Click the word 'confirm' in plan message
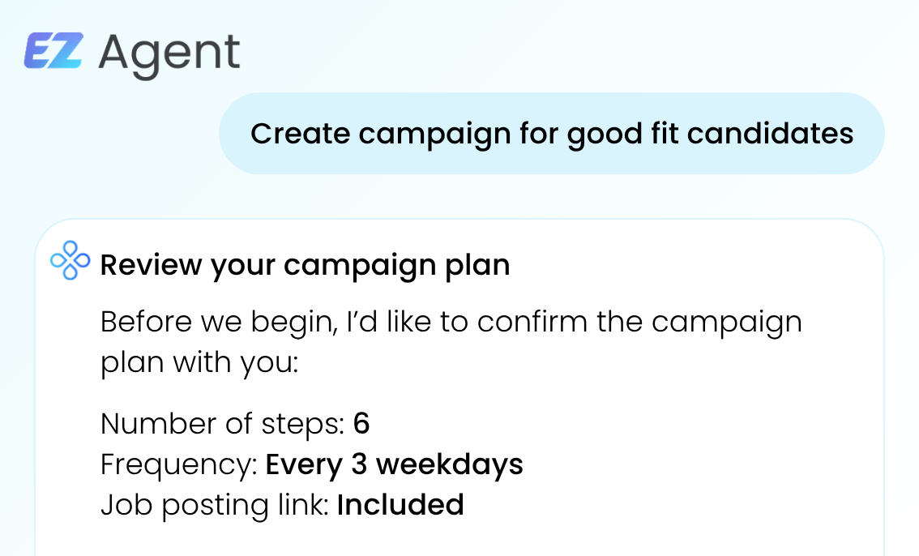This screenshot has height=556, width=919. 532,322
